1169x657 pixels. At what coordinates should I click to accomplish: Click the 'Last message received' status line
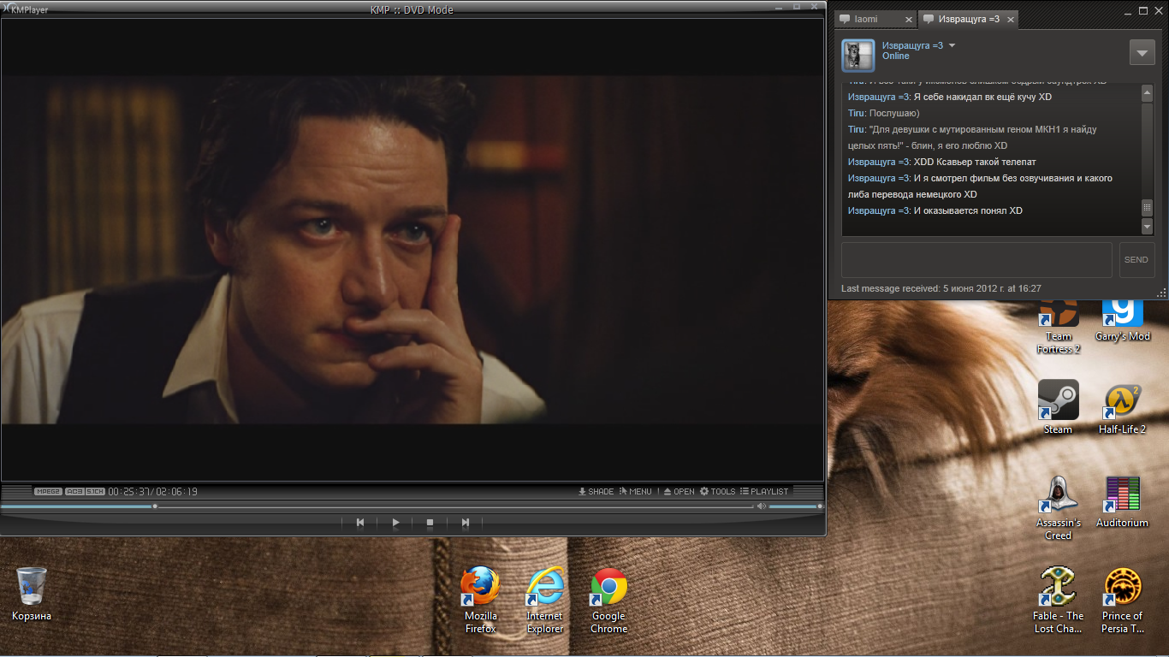click(x=941, y=288)
